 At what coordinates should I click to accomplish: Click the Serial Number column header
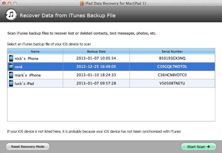[172, 51]
